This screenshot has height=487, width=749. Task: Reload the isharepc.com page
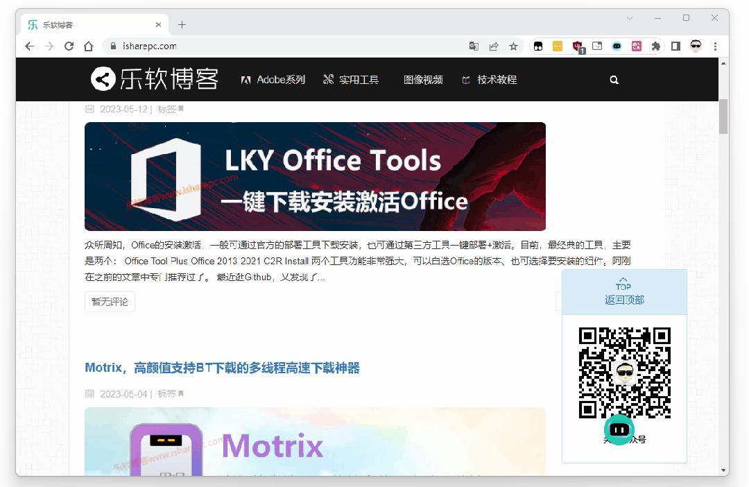tap(69, 46)
